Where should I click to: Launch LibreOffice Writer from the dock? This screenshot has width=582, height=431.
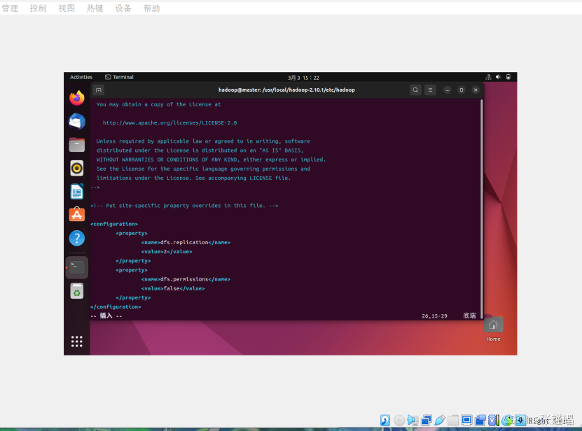click(x=77, y=192)
